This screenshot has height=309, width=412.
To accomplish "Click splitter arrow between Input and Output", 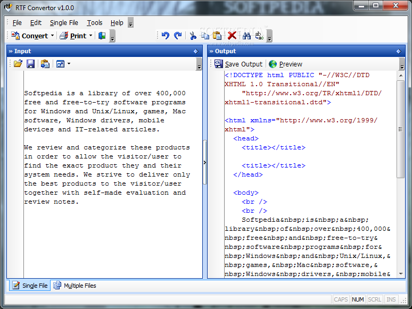I will coord(205,163).
